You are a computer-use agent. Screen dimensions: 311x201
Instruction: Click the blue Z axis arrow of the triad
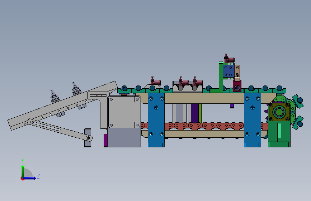(30, 178)
